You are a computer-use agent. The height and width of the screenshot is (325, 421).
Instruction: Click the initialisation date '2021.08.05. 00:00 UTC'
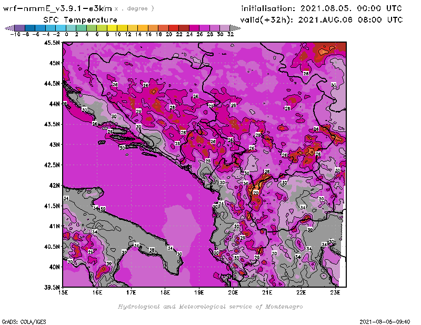351,8
